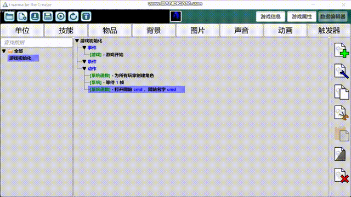Open the 游戏信息 button
This screenshot has height=197, width=351.
point(270,16)
